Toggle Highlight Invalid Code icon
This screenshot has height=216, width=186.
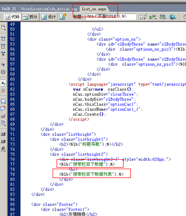3,90
